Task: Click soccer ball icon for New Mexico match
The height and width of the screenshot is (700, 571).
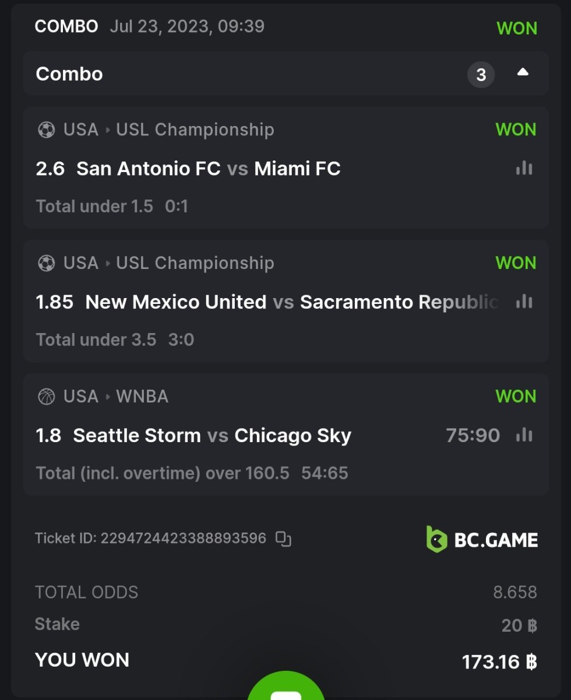Action: (46, 263)
